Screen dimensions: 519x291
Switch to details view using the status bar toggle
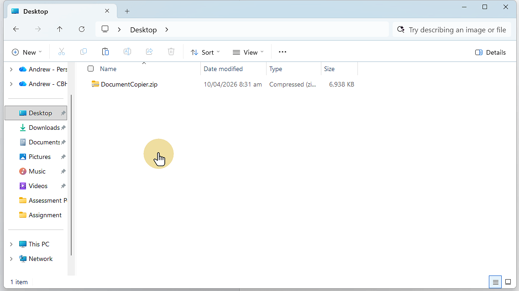(x=495, y=282)
